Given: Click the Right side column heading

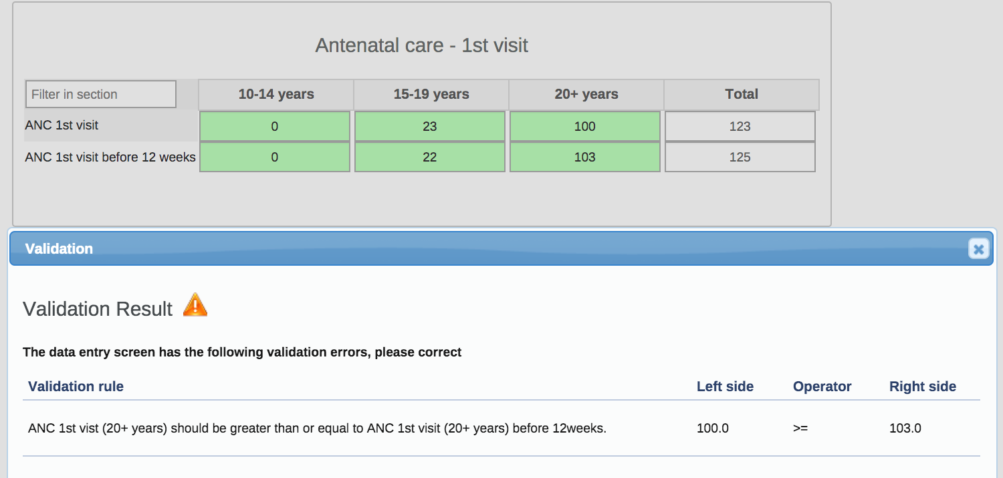Looking at the screenshot, I should tap(923, 387).
